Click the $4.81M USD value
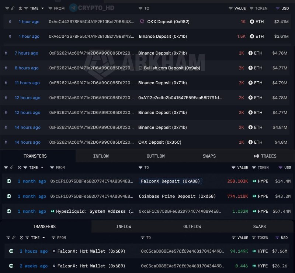Viewport: 295px width, 273px height. pos(280,127)
